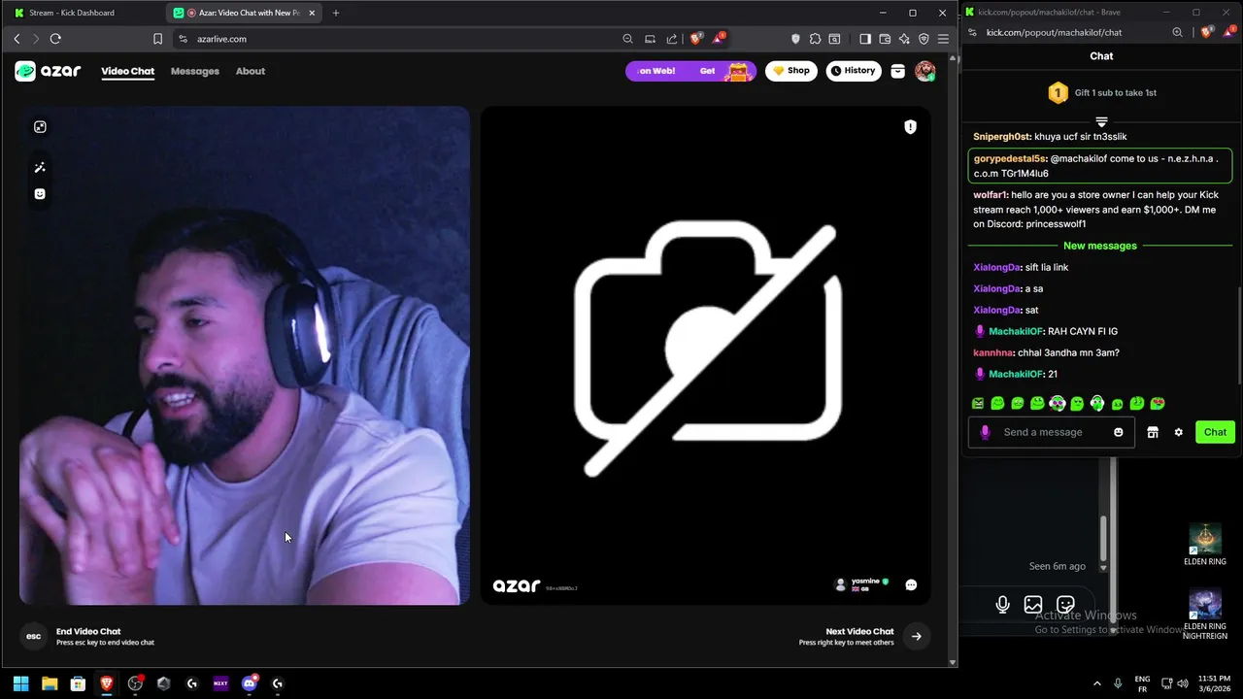1243x699 pixels.
Task: Open the Extensions puzzle icon
Action: pyautogui.click(x=815, y=39)
